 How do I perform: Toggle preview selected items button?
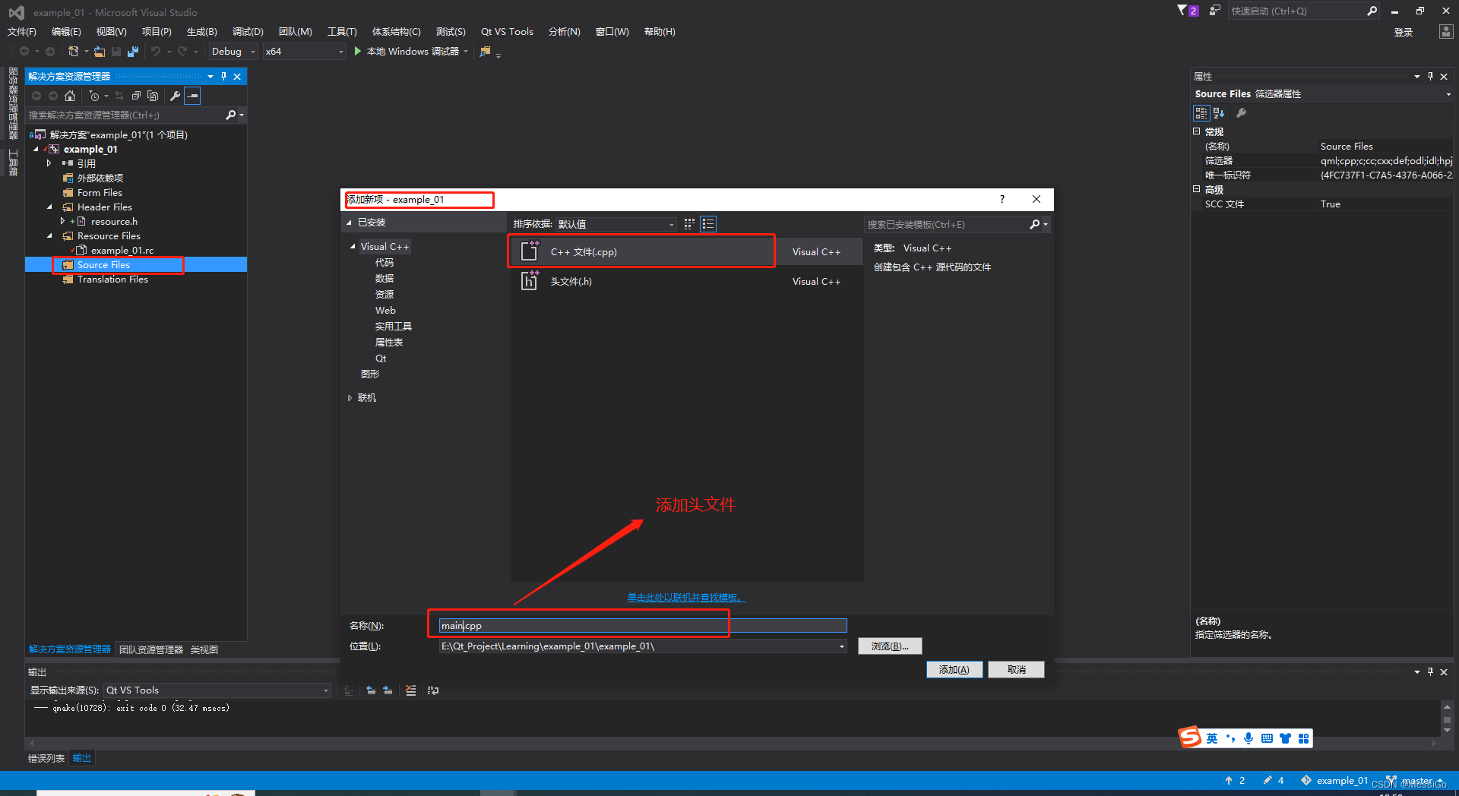point(193,96)
